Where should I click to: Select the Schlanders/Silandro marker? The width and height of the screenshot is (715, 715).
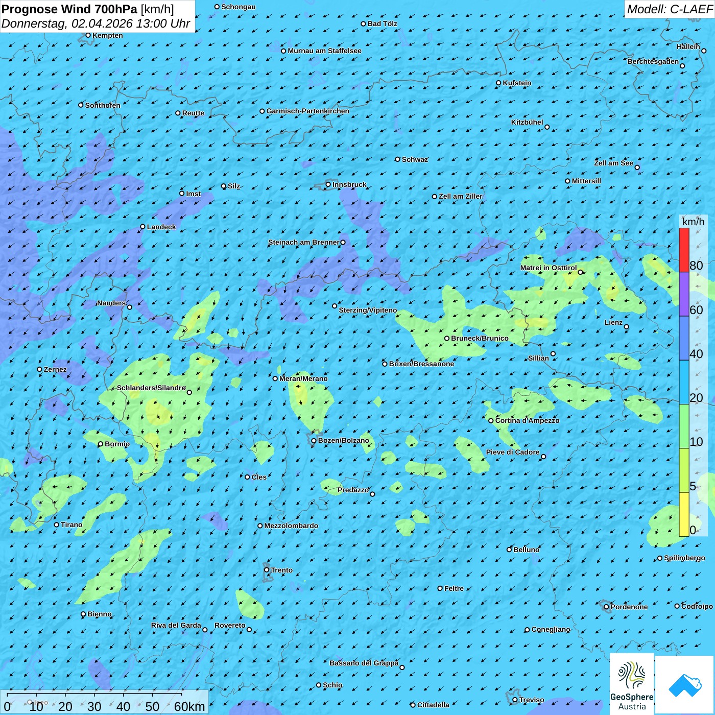(x=189, y=392)
